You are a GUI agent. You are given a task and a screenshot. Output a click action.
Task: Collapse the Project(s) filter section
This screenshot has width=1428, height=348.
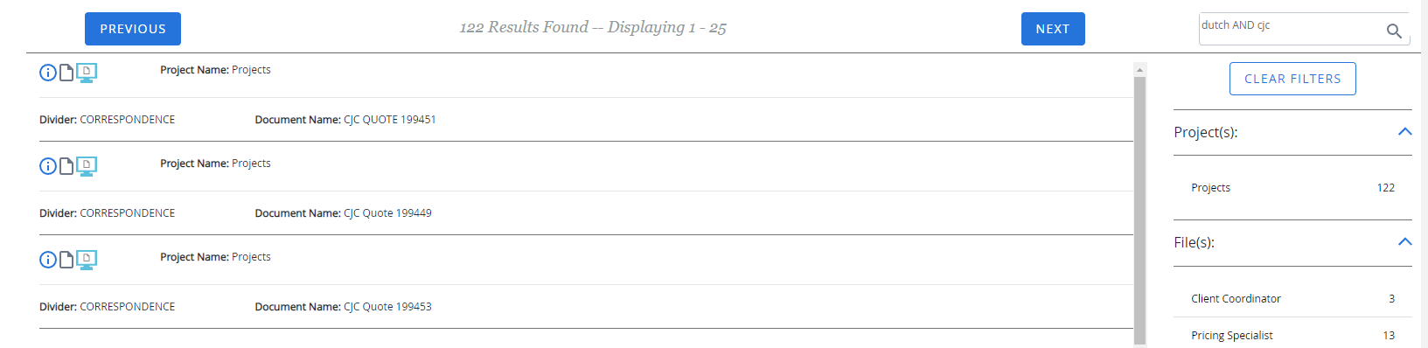[x=1404, y=132]
